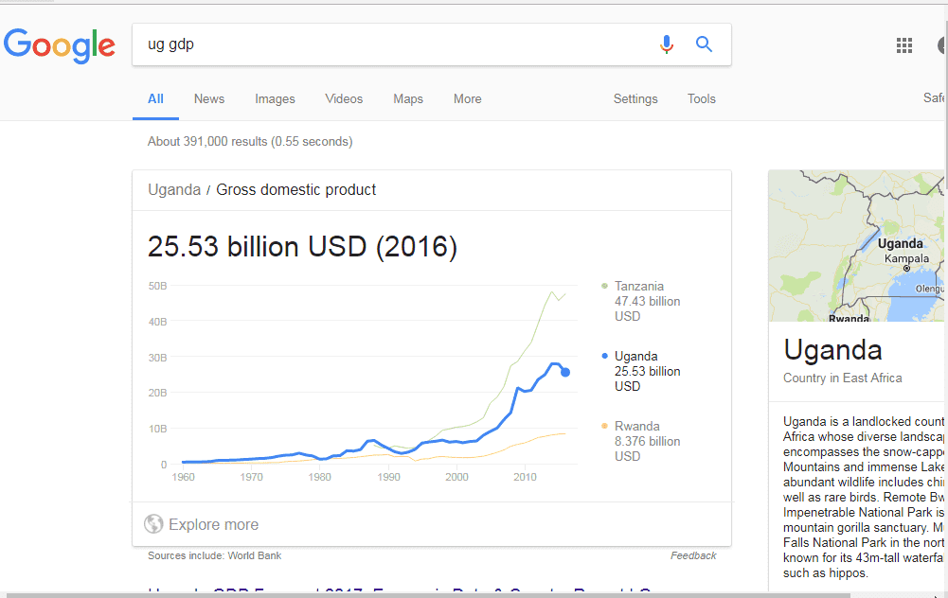The width and height of the screenshot is (948, 598).
Task: Click the blue search magnifier icon
Action: pyautogui.click(x=704, y=44)
